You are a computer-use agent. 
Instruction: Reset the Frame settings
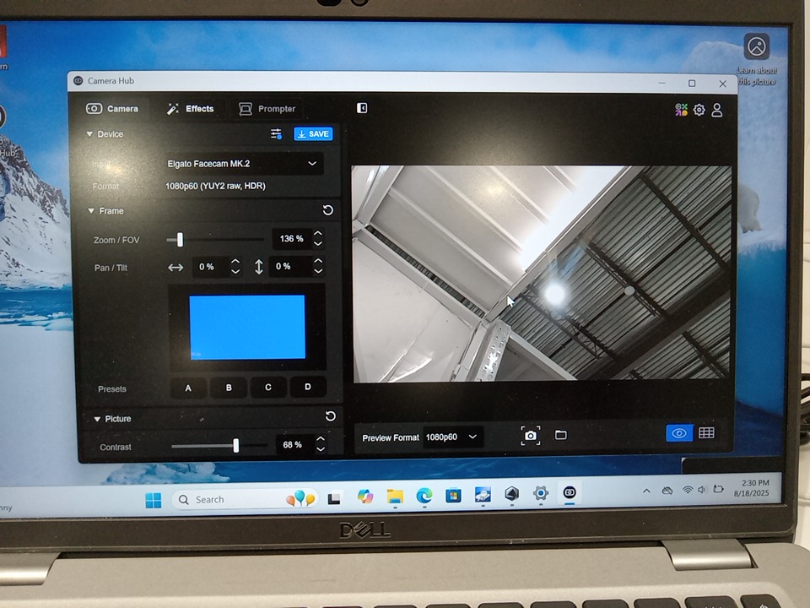click(x=327, y=210)
